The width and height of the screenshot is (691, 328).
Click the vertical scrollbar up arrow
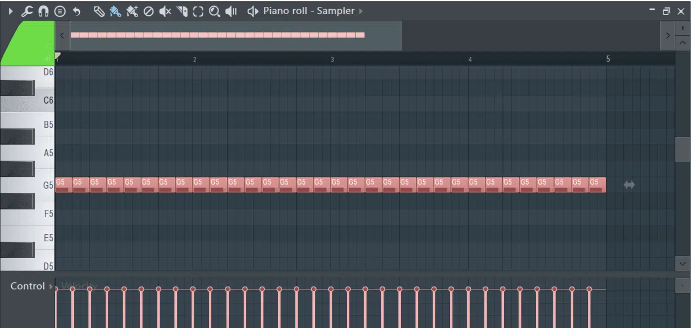pyautogui.click(x=682, y=43)
